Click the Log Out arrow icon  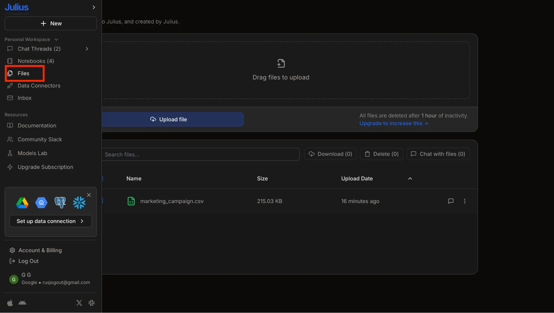pos(12,261)
